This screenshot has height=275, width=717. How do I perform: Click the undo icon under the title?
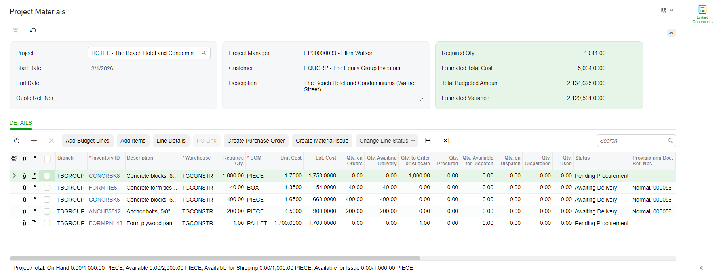point(33,30)
